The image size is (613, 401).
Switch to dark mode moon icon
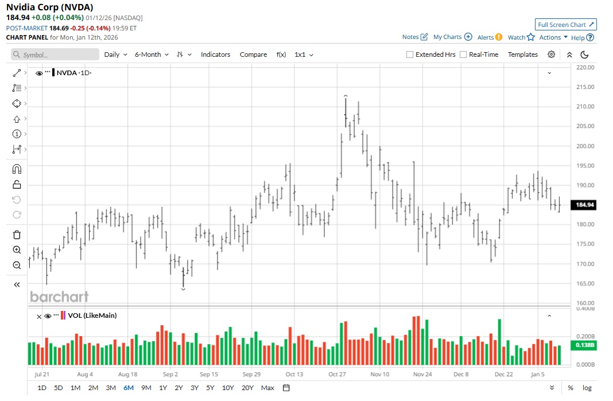point(584,54)
